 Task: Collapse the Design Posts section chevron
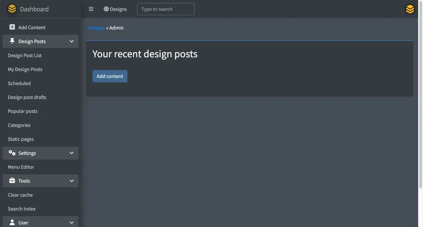[x=72, y=41]
